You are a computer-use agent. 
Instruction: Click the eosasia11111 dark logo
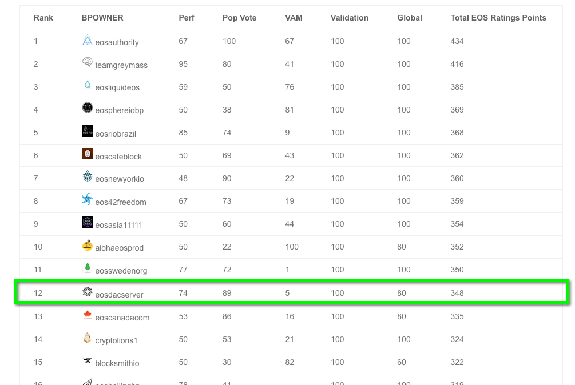[x=88, y=222]
